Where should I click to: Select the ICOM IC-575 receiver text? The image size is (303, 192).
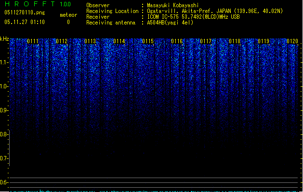tap(193, 17)
